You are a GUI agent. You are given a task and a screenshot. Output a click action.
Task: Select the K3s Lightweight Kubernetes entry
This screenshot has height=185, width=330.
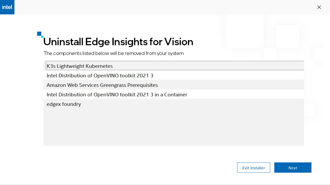tap(80, 66)
